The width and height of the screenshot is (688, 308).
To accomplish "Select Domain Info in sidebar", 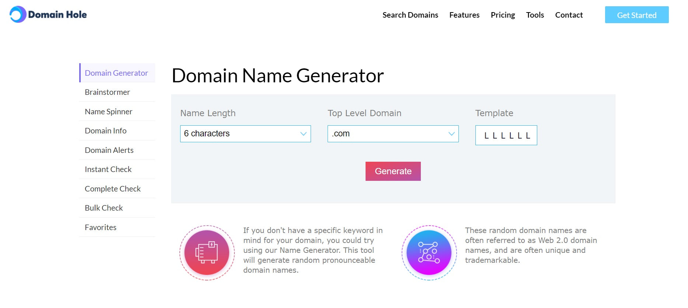I will (117, 131).
